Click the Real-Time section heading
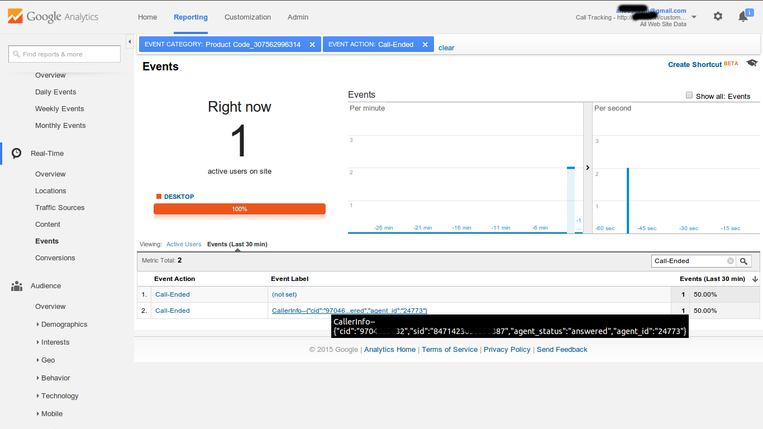This screenshot has width=763, height=429. pos(47,154)
